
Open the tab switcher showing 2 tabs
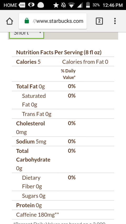[99, 21]
